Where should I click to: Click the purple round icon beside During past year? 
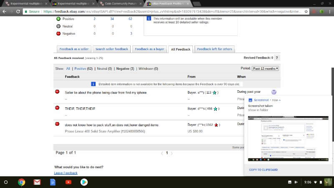(274, 92)
